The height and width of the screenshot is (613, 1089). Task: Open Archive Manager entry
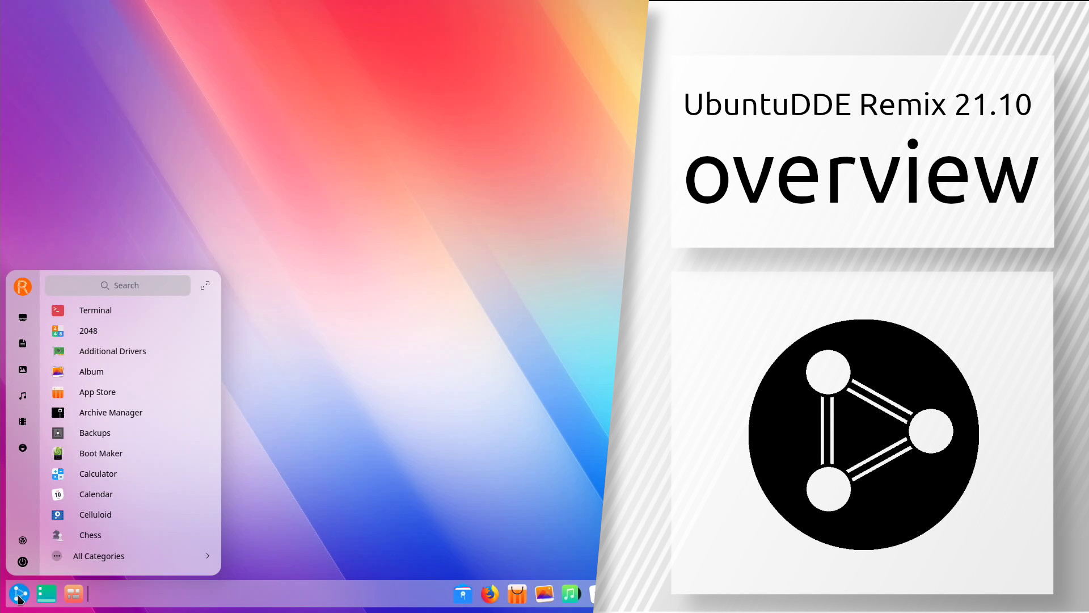pos(111,413)
